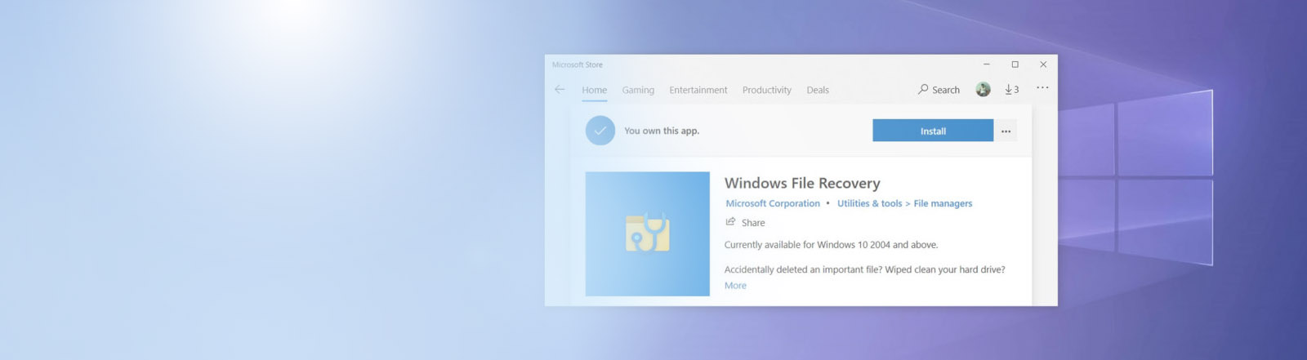Open the Utilities & tools category link
1307x360 pixels.
pos(869,204)
